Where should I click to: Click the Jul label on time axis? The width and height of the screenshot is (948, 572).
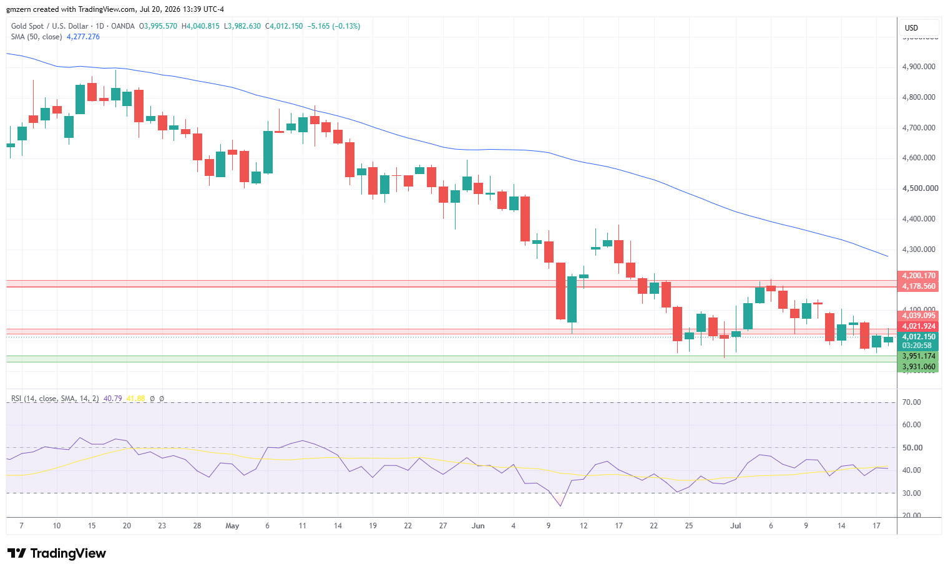click(736, 526)
